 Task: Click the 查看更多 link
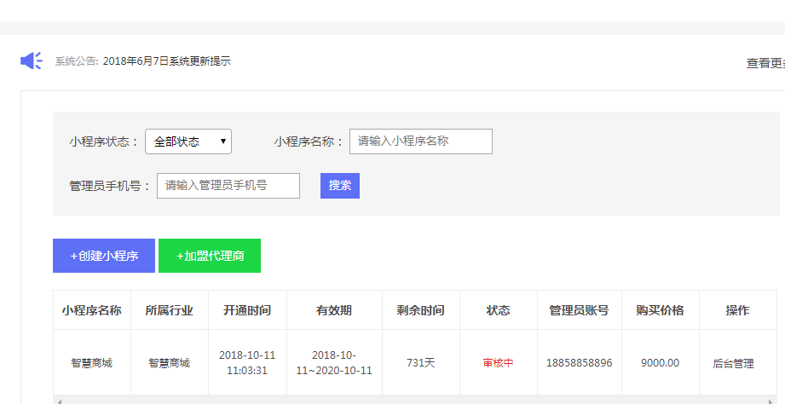tap(765, 63)
